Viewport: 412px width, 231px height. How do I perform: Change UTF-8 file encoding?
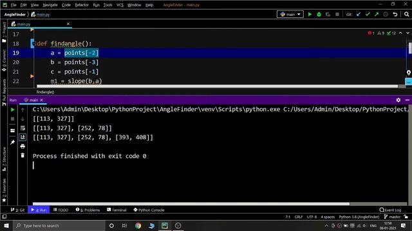click(312, 217)
